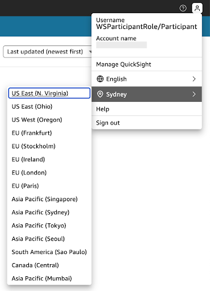This screenshot has height=291, width=210.
Task: Open the user profile icon menu
Action: coord(197,8)
